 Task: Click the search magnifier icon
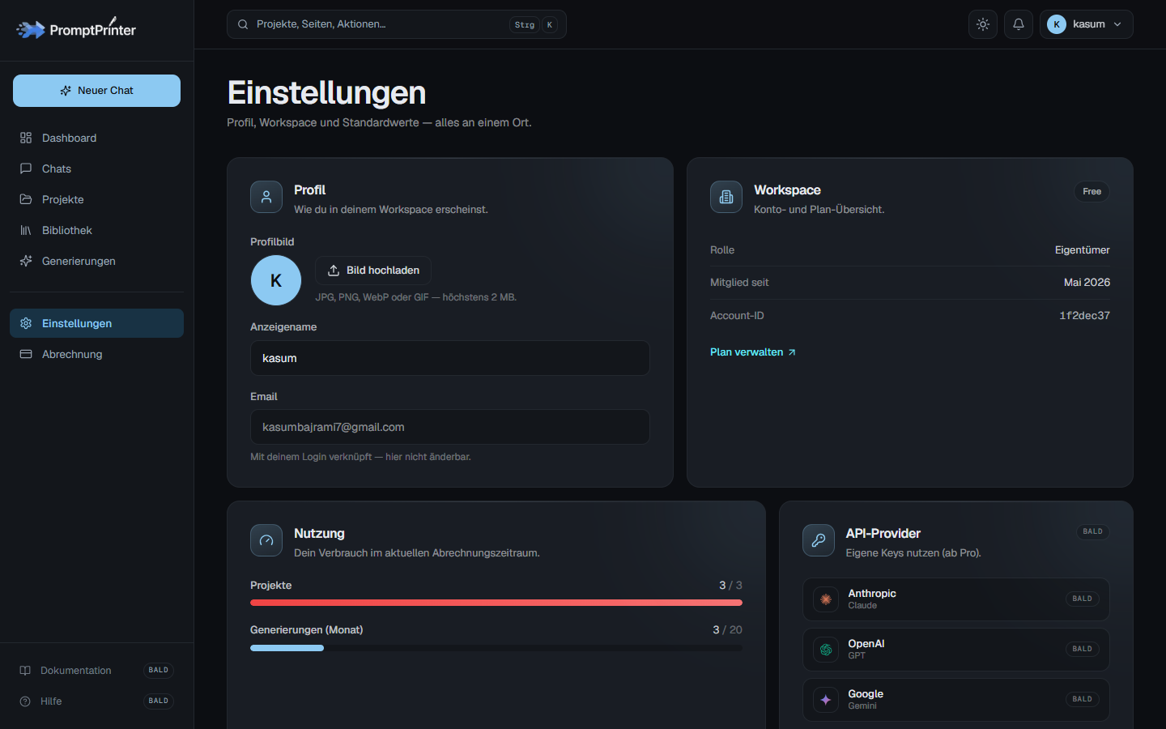coord(243,24)
